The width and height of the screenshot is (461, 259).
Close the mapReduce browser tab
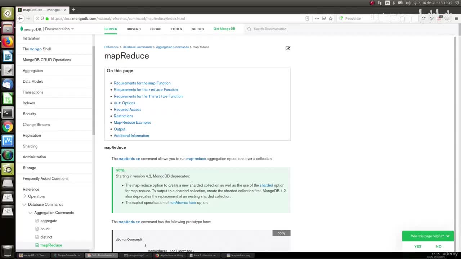coord(64,10)
